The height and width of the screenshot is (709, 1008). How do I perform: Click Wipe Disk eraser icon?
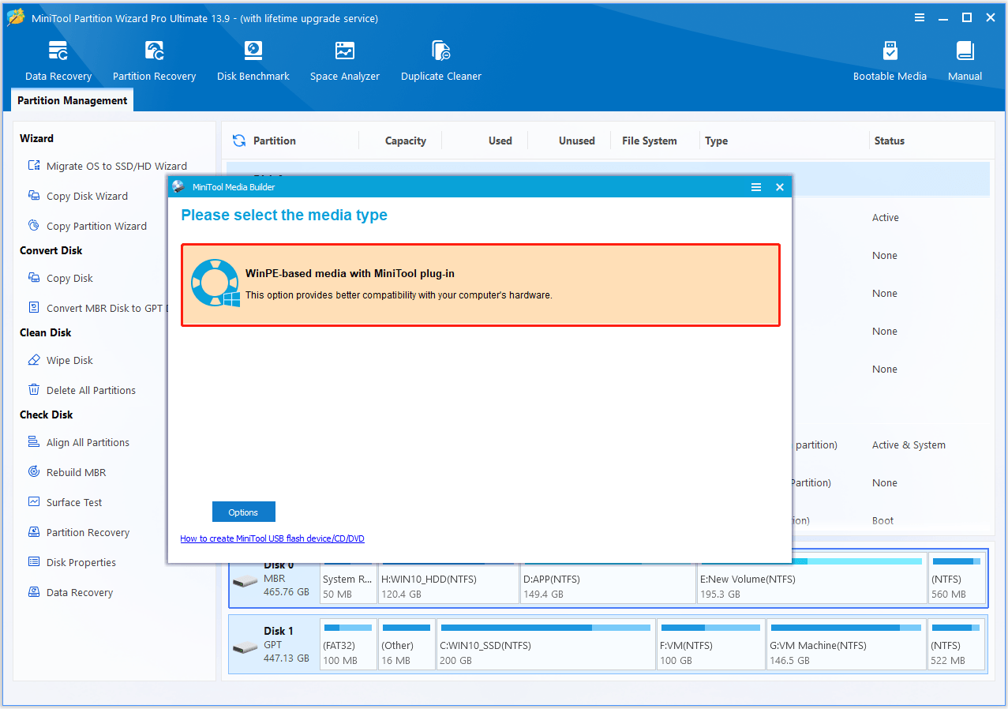point(34,360)
